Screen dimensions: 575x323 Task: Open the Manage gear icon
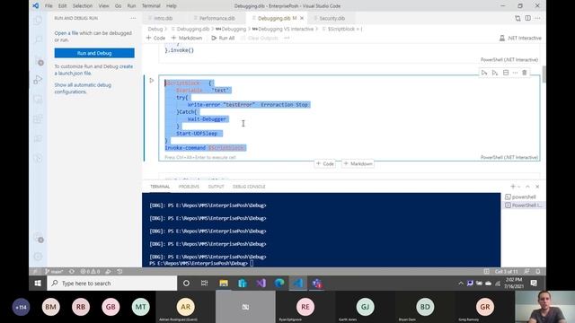(x=38, y=257)
